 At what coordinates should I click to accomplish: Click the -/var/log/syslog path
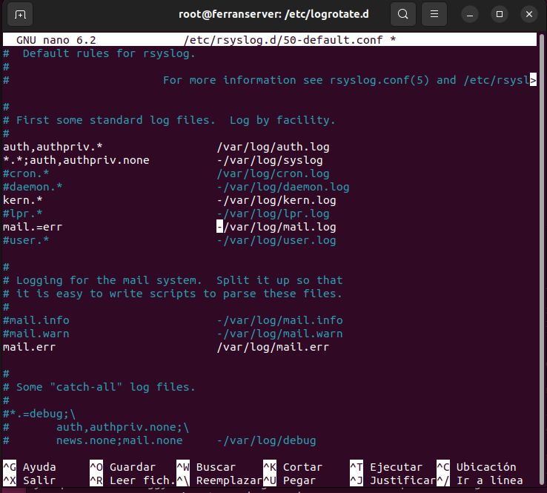pyautogui.click(x=270, y=160)
